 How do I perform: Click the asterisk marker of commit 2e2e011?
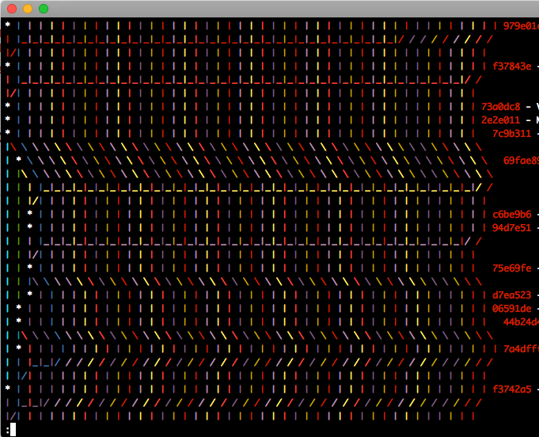[x=8, y=119]
